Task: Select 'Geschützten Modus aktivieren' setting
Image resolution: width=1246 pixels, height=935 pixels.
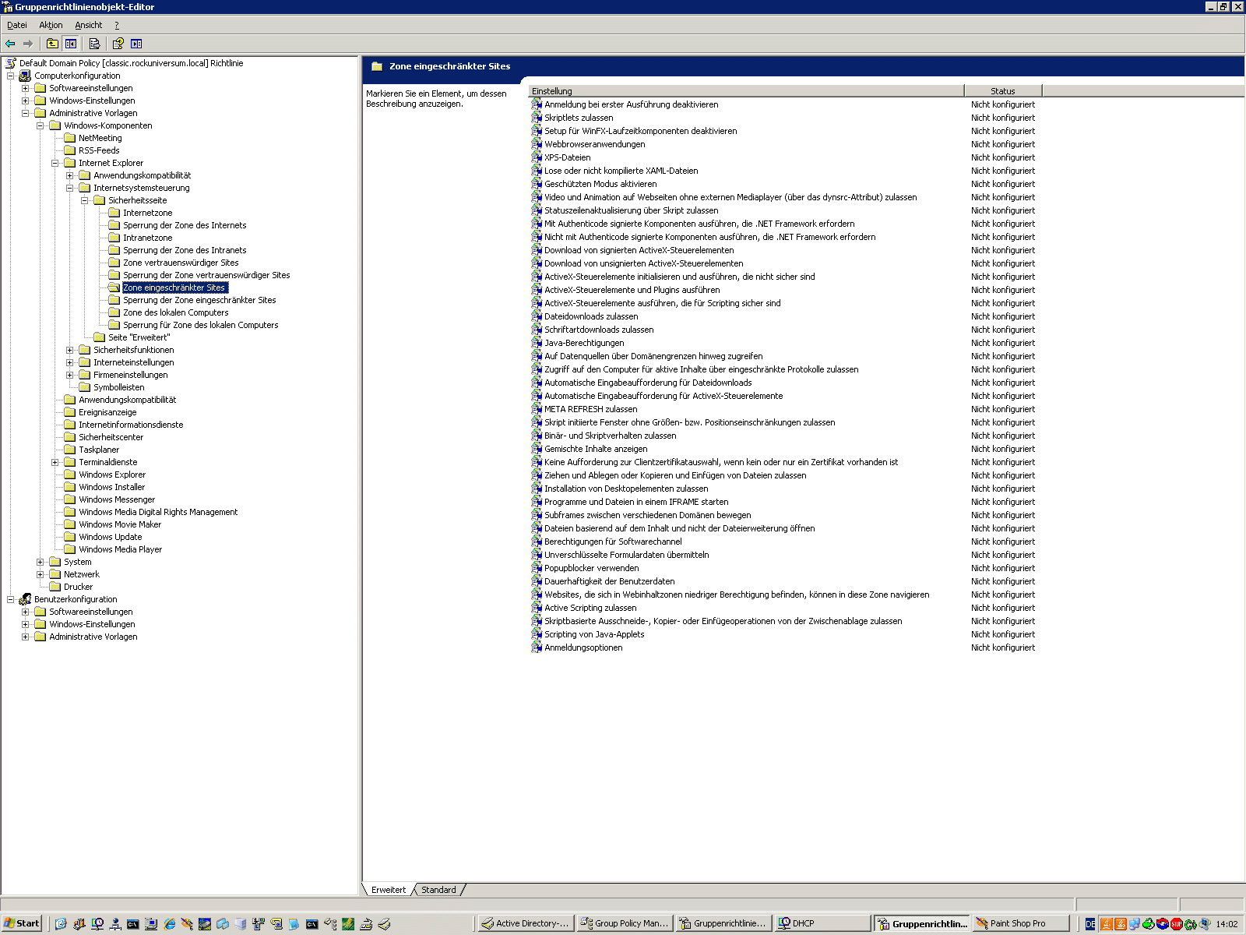Action: [600, 184]
